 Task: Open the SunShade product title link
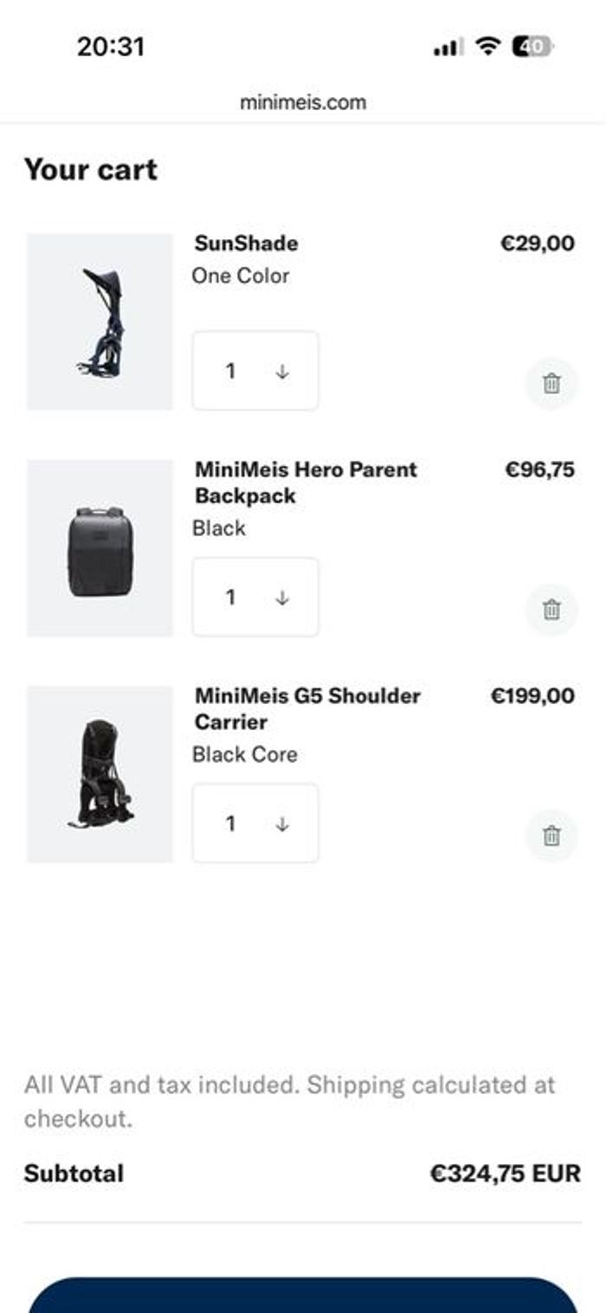(x=246, y=243)
